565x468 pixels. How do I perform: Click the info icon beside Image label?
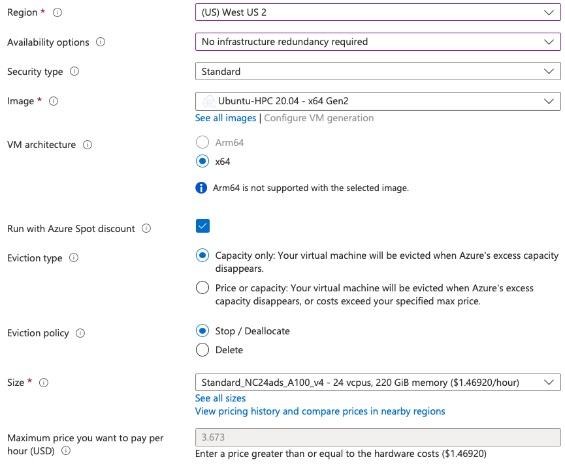(54, 101)
